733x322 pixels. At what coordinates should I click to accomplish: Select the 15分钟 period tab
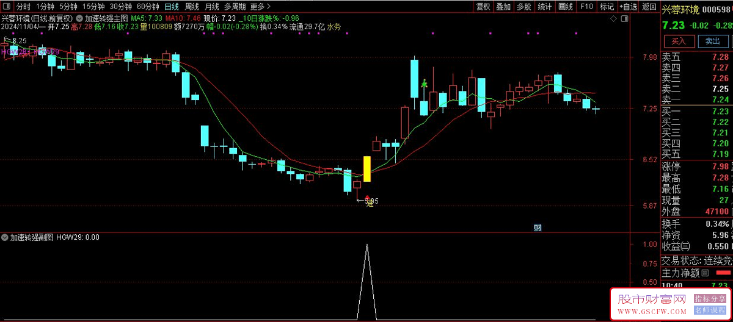click(x=94, y=7)
